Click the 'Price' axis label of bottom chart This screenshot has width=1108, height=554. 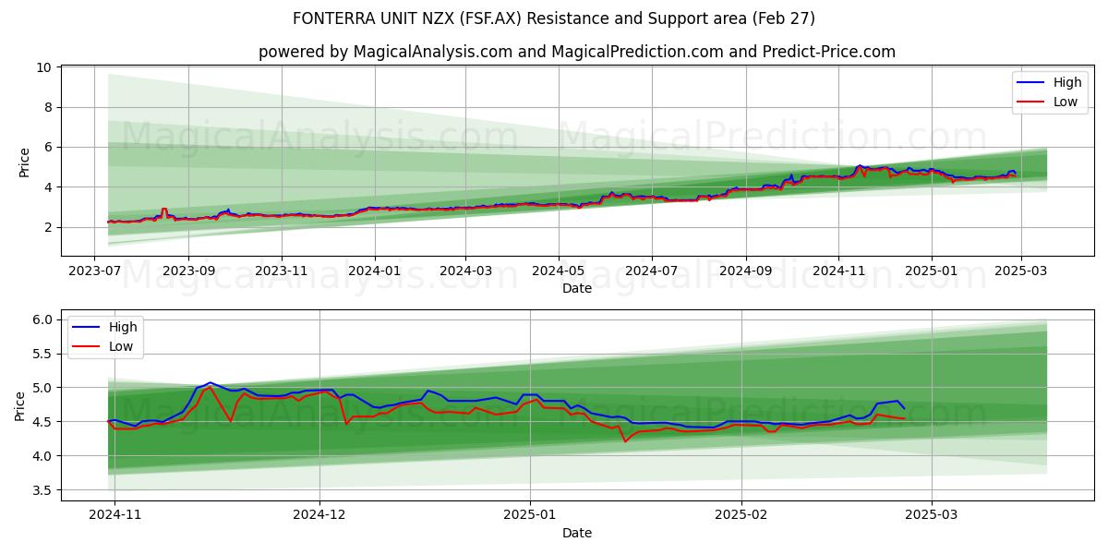click(x=20, y=405)
